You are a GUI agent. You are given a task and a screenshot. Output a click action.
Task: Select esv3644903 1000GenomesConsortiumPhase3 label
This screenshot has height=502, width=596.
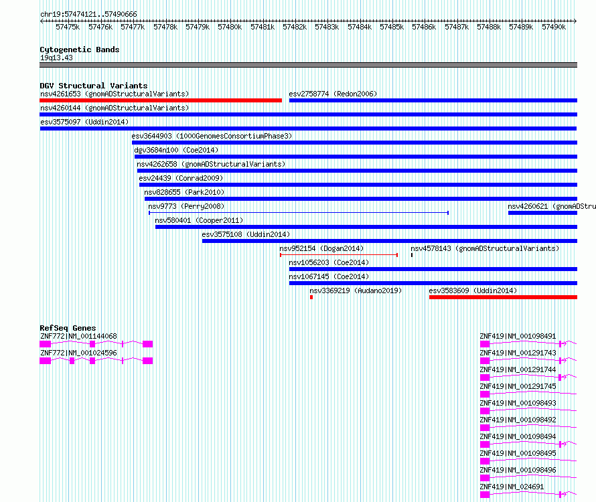212,136
